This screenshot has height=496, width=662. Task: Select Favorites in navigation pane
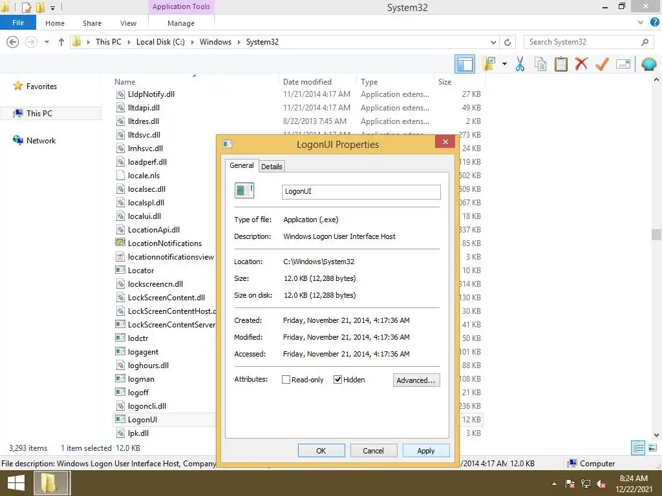click(x=41, y=87)
